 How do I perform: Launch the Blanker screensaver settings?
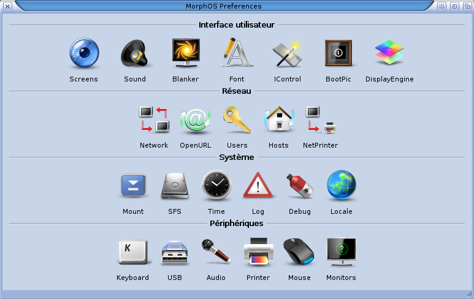pyautogui.click(x=186, y=53)
